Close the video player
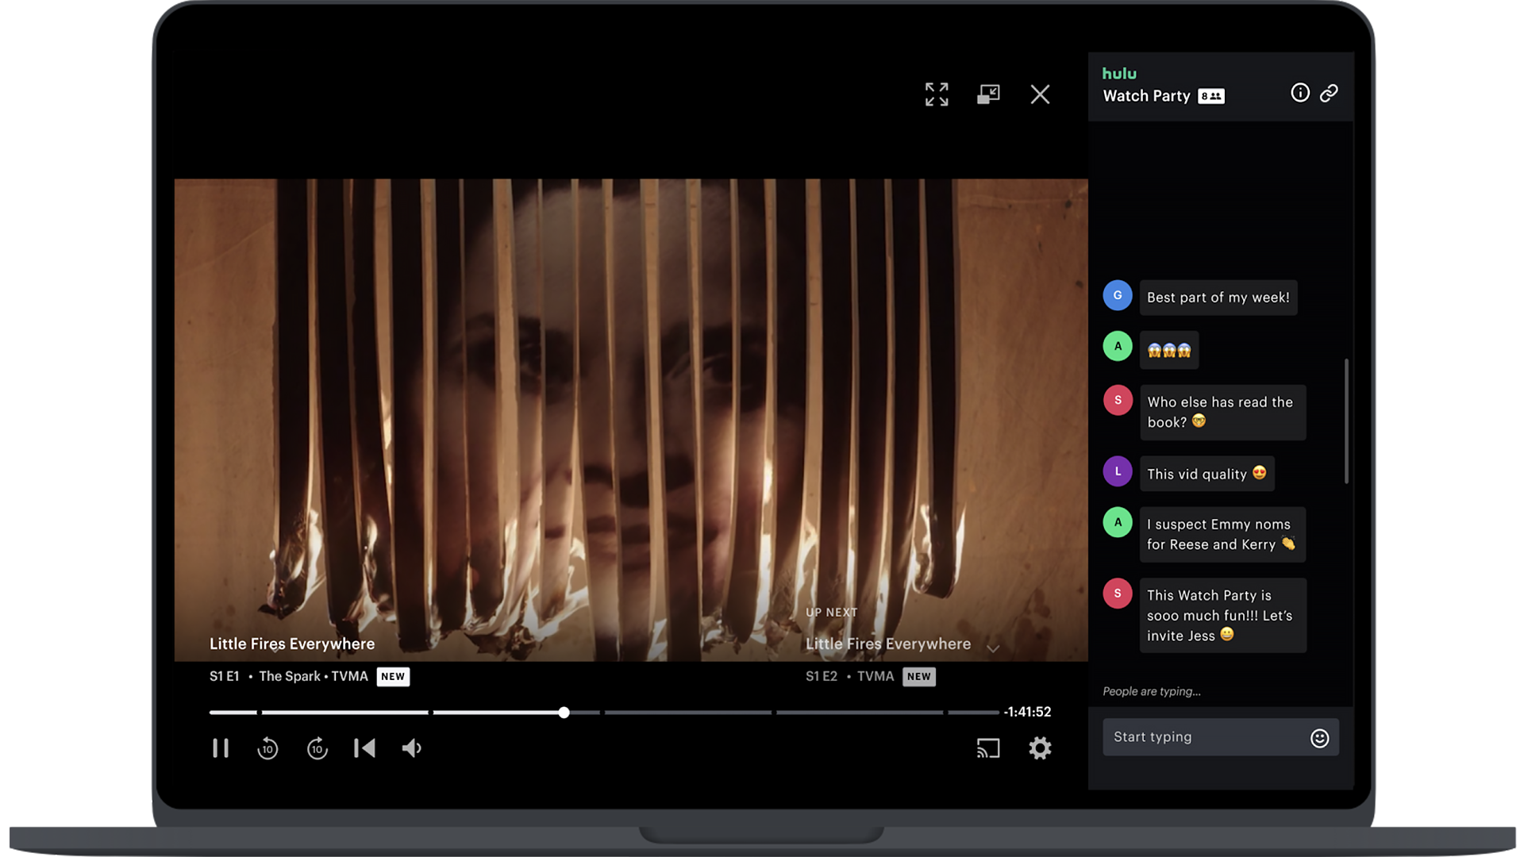Screen dimensions: 1524x857 [1040, 94]
